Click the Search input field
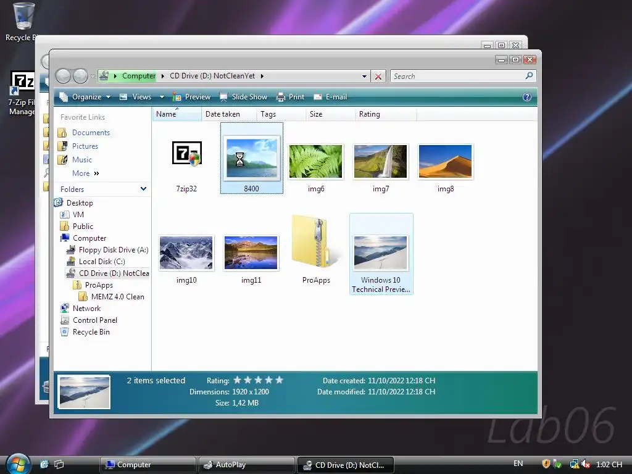The width and height of the screenshot is (632, 474). (457, 76)
